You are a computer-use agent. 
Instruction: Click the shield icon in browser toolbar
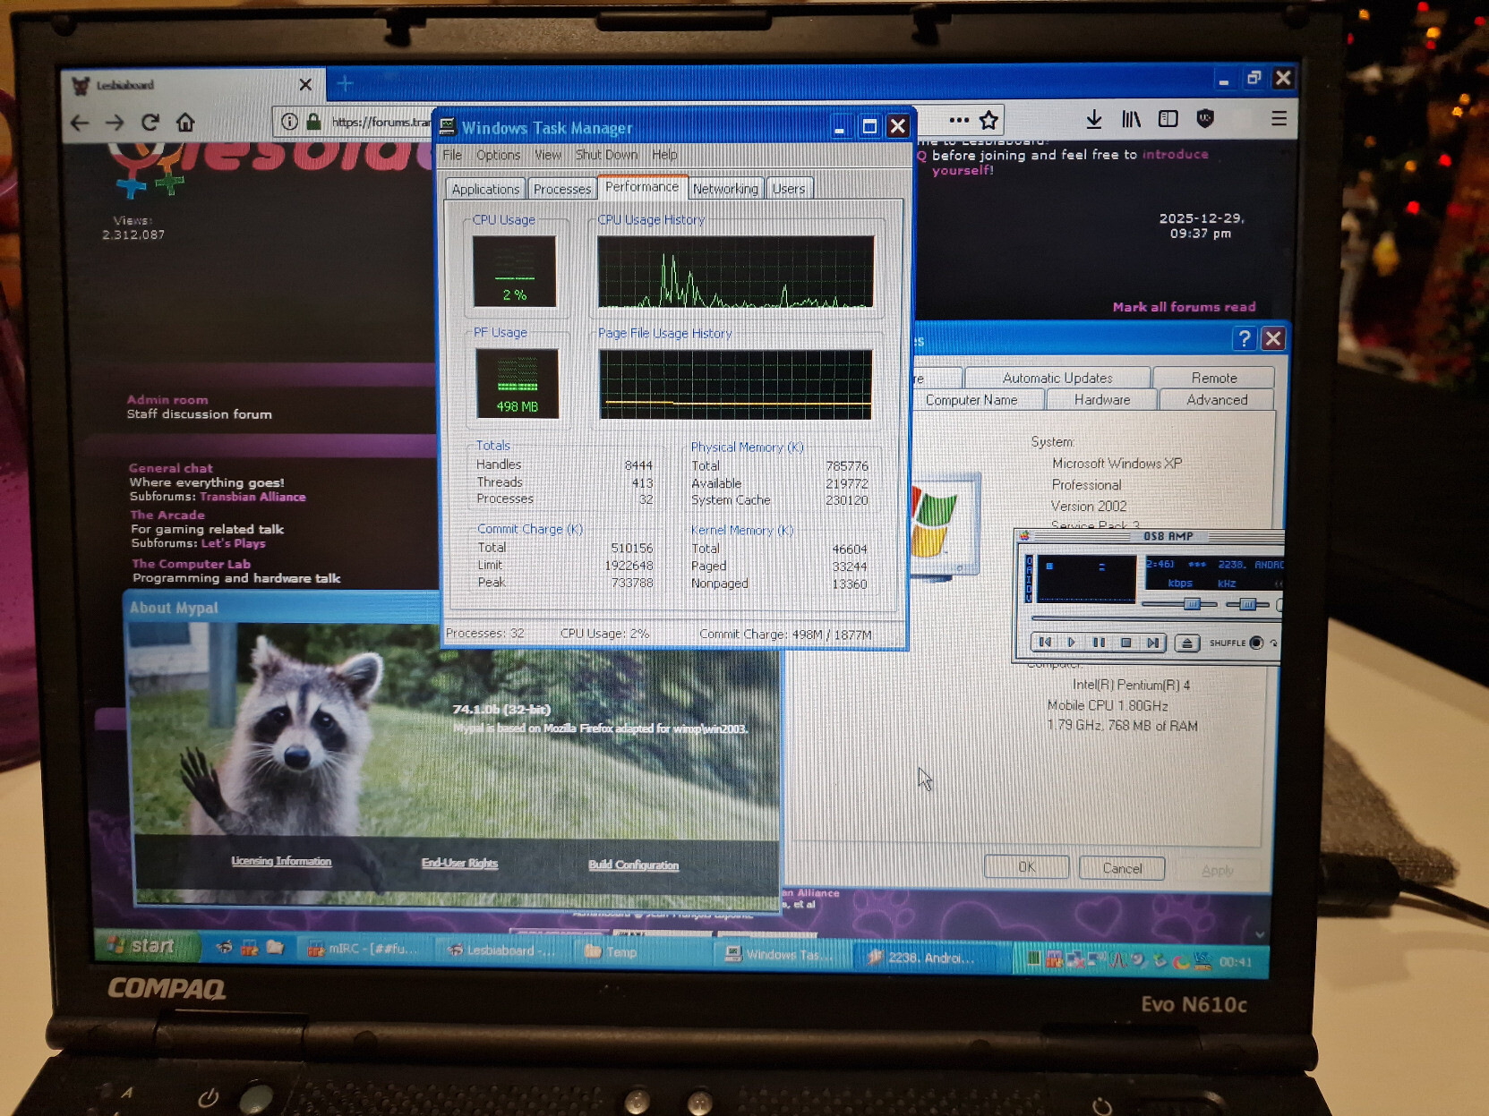[1205, 119]
